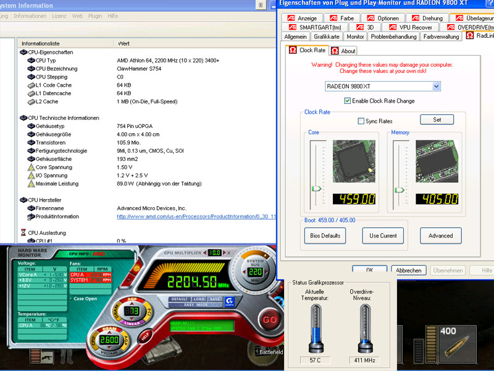
Task: Click the Set button
Action: 437,119
